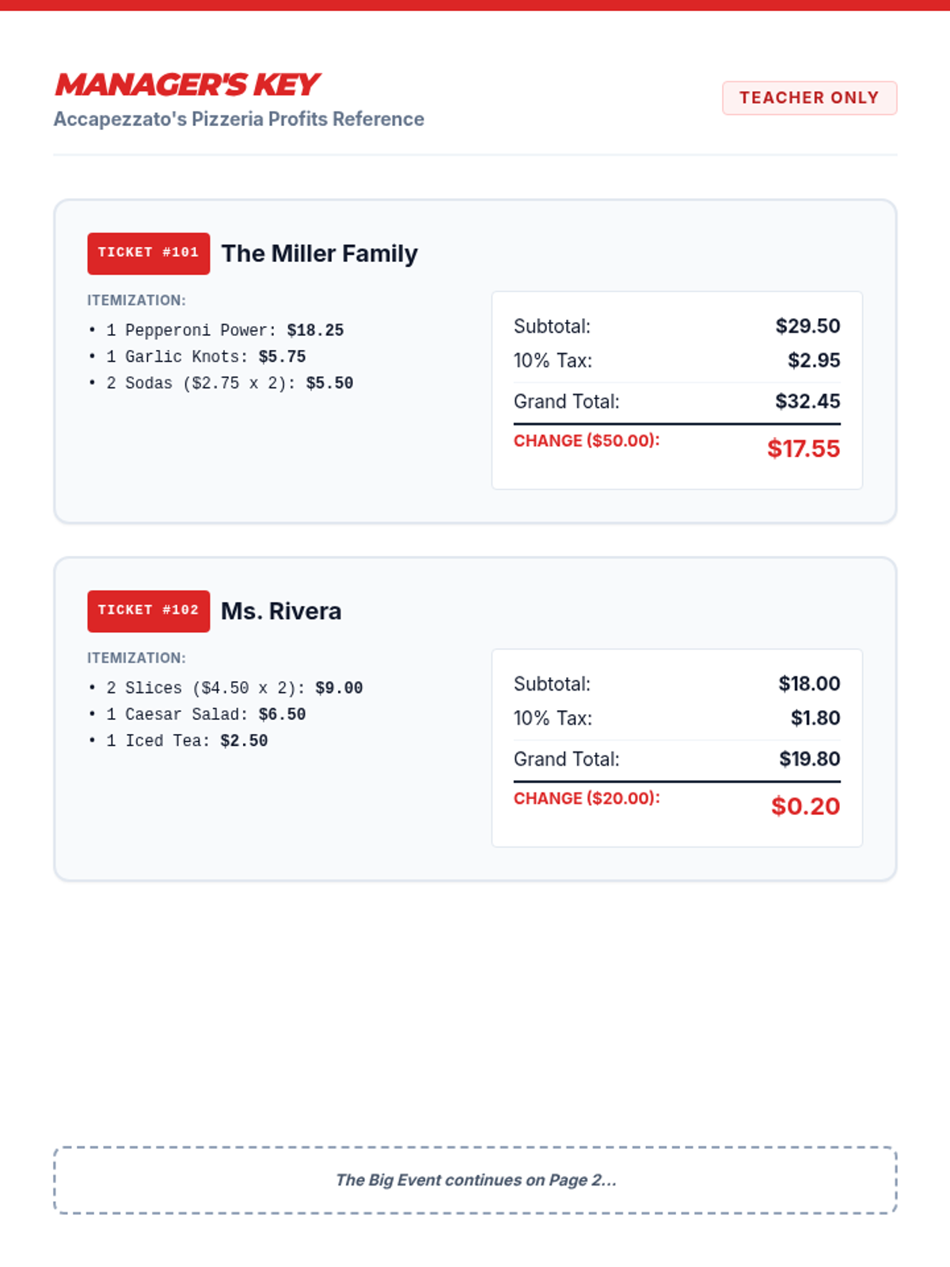
Task: Click the MANAGER'S KEY title
Action: (187, 85)
